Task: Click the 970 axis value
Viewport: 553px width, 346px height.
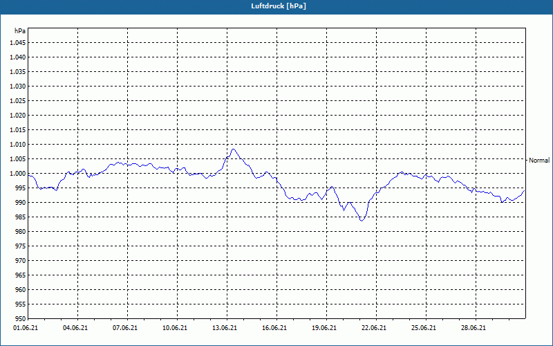Action: coord(21,261)
